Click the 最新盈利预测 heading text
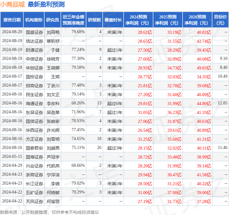 coord(46,4)
